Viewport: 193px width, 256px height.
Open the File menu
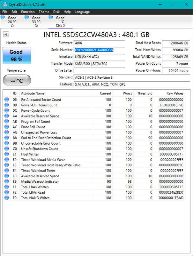pos(5,12)
